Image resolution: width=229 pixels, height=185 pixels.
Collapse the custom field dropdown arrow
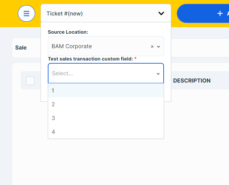pos(158,74)
